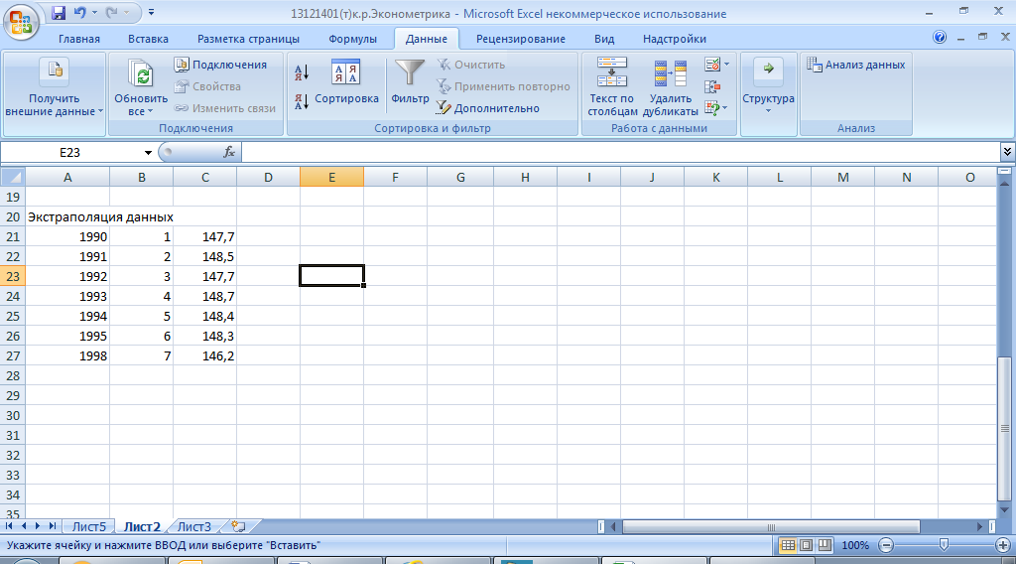Open the Надстройки ribbon tab
This screenshot has width=1016, height=564.
tap(675, 39)
